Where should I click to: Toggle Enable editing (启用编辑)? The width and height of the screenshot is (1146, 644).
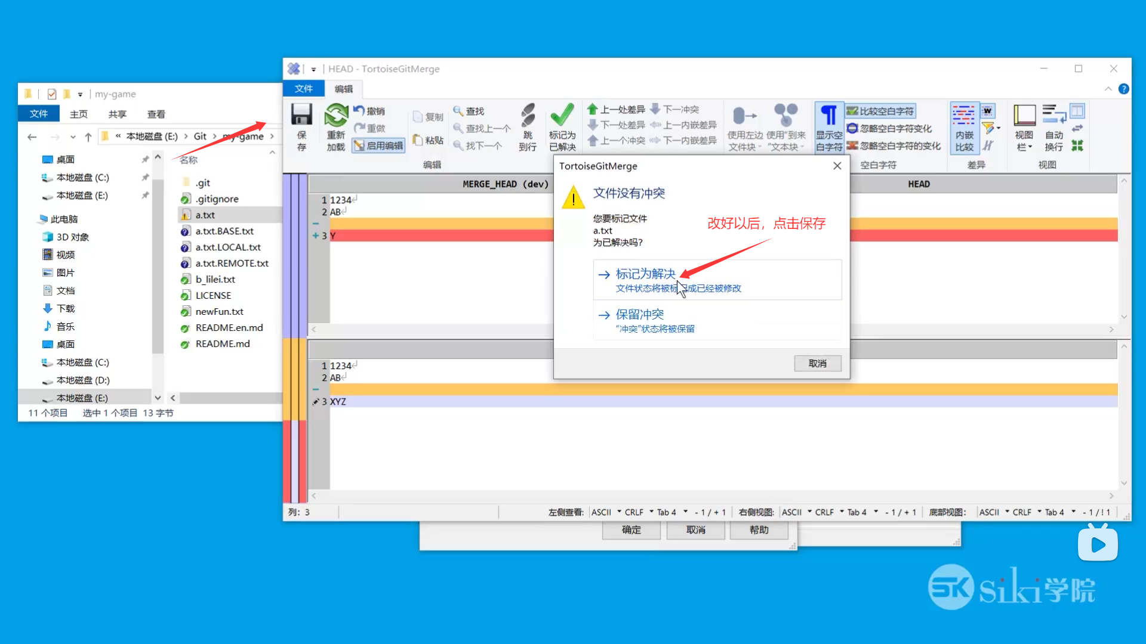(378, 145)
